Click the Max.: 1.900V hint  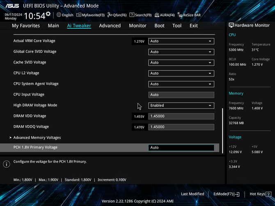click(x=48, y=180)
